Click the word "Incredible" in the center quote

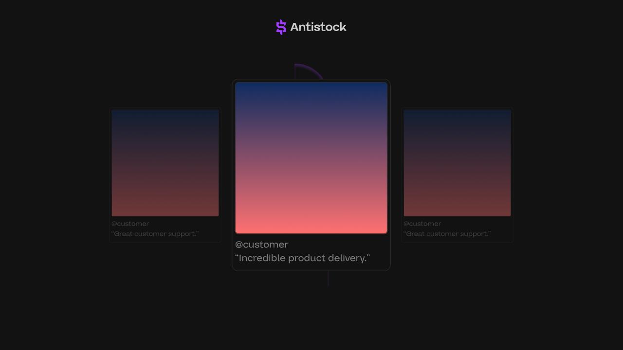(x=262, y=258)
